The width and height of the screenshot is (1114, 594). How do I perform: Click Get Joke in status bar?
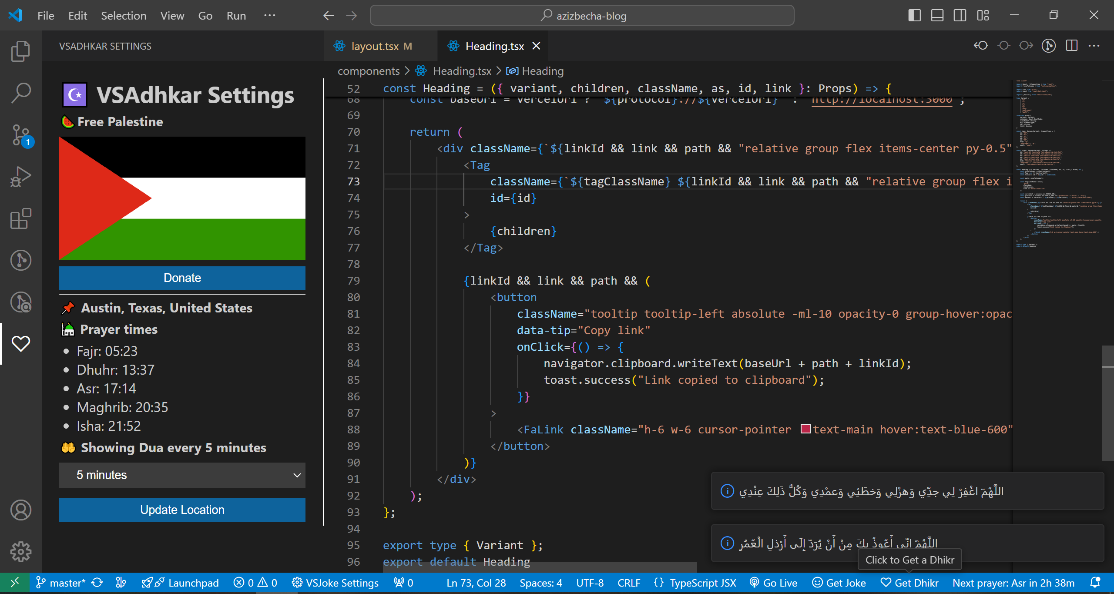click(839, 583)
